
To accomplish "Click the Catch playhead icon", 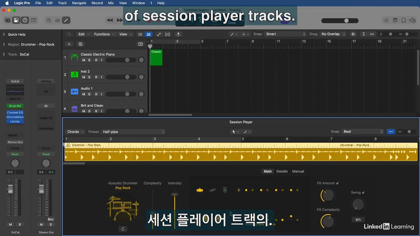I will pos(178,34).
